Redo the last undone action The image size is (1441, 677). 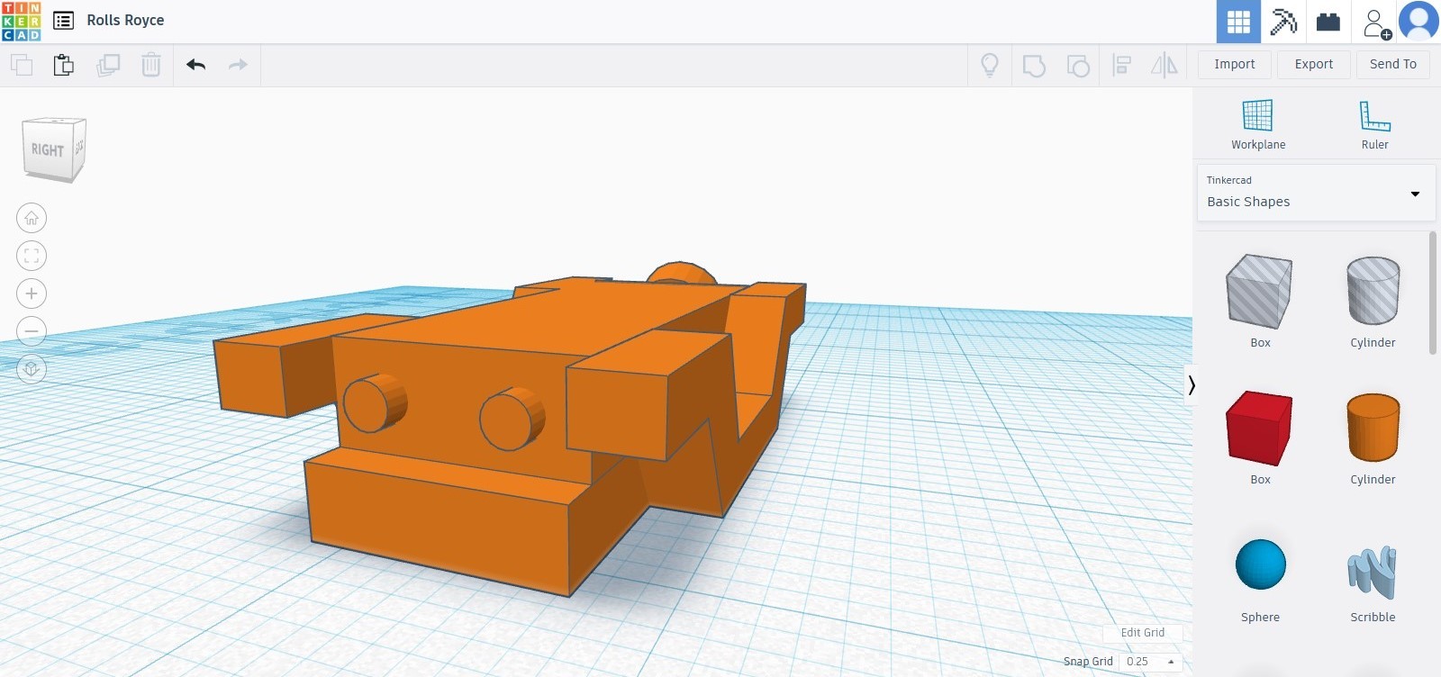pos(238,65)
